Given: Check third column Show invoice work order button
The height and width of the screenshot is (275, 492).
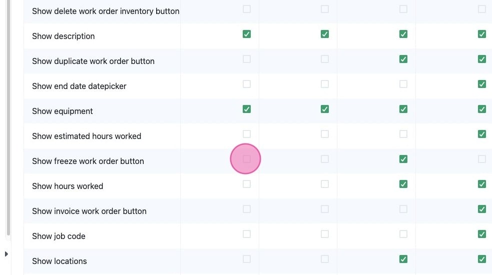Looking at the screenshot, I should (403, 209).
